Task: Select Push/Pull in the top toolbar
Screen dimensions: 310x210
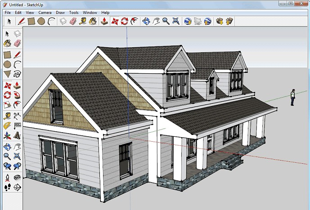Action: pos(104,21)
